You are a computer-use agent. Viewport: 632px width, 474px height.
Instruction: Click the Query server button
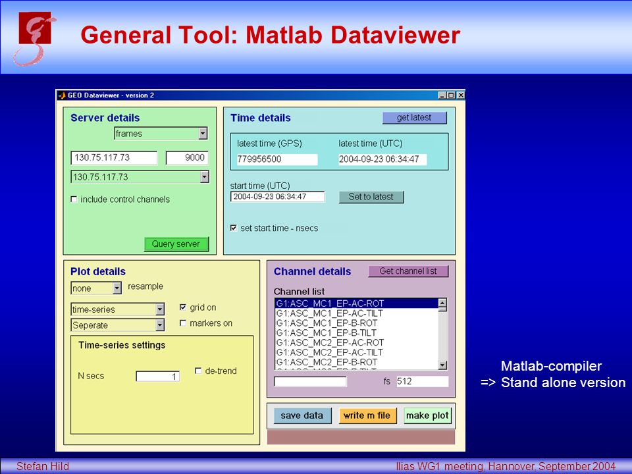pos(176,244)
